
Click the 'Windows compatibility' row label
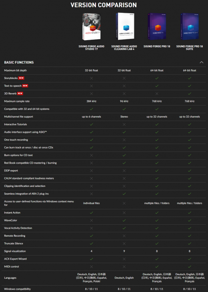pos(17,289)
